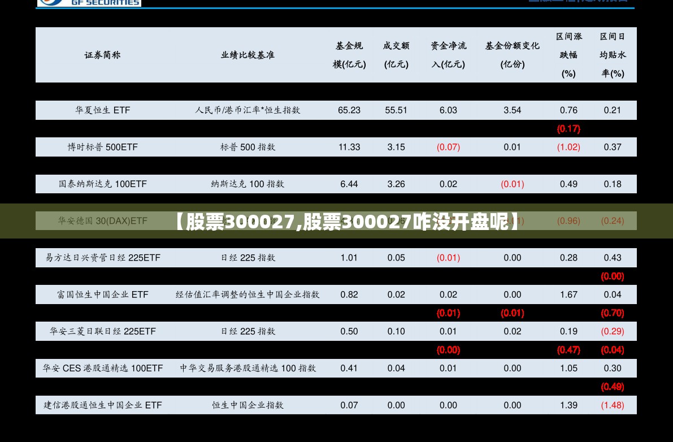
Task: Select fund size value 0.50
Action: click(349, 331)
